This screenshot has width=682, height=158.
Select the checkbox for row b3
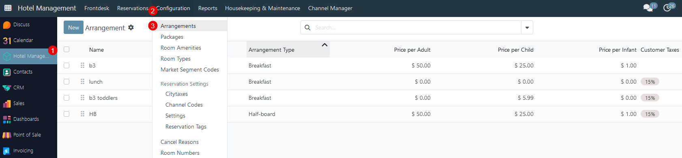tap(66, 65)
